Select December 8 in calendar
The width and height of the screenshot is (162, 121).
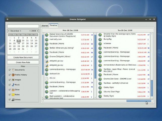[14, 40]
